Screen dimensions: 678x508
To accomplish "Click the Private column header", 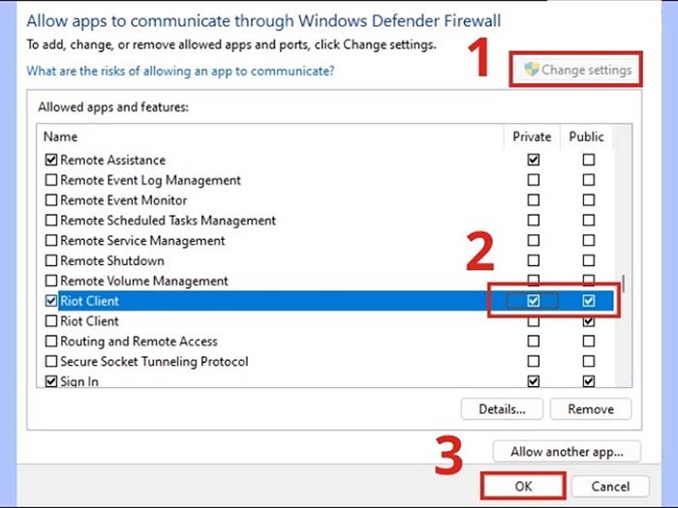I will point(532,137).
